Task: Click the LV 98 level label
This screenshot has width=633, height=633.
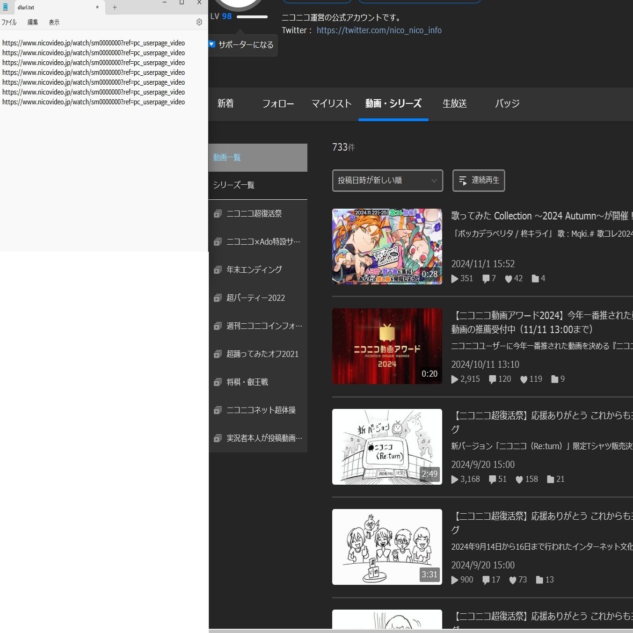Action: click(x=221, y=16)
